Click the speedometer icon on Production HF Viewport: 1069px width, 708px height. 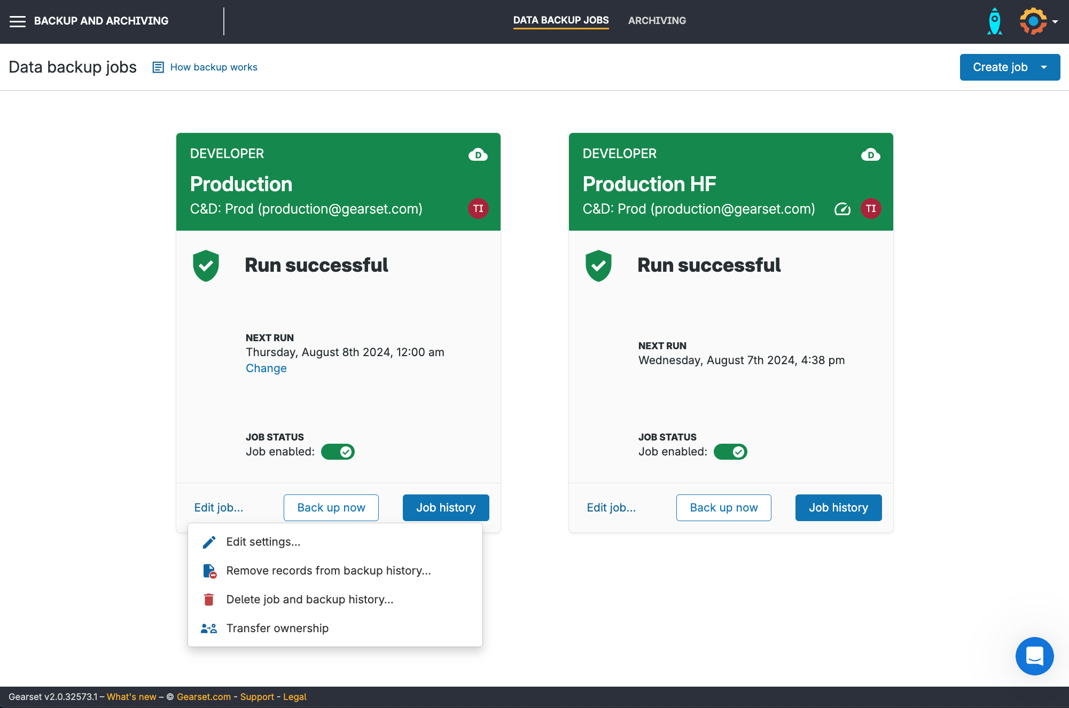point(842,209)
